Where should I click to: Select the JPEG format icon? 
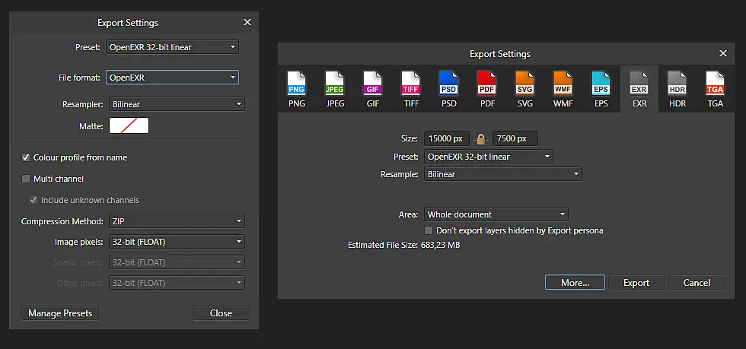tap(335, 84)
